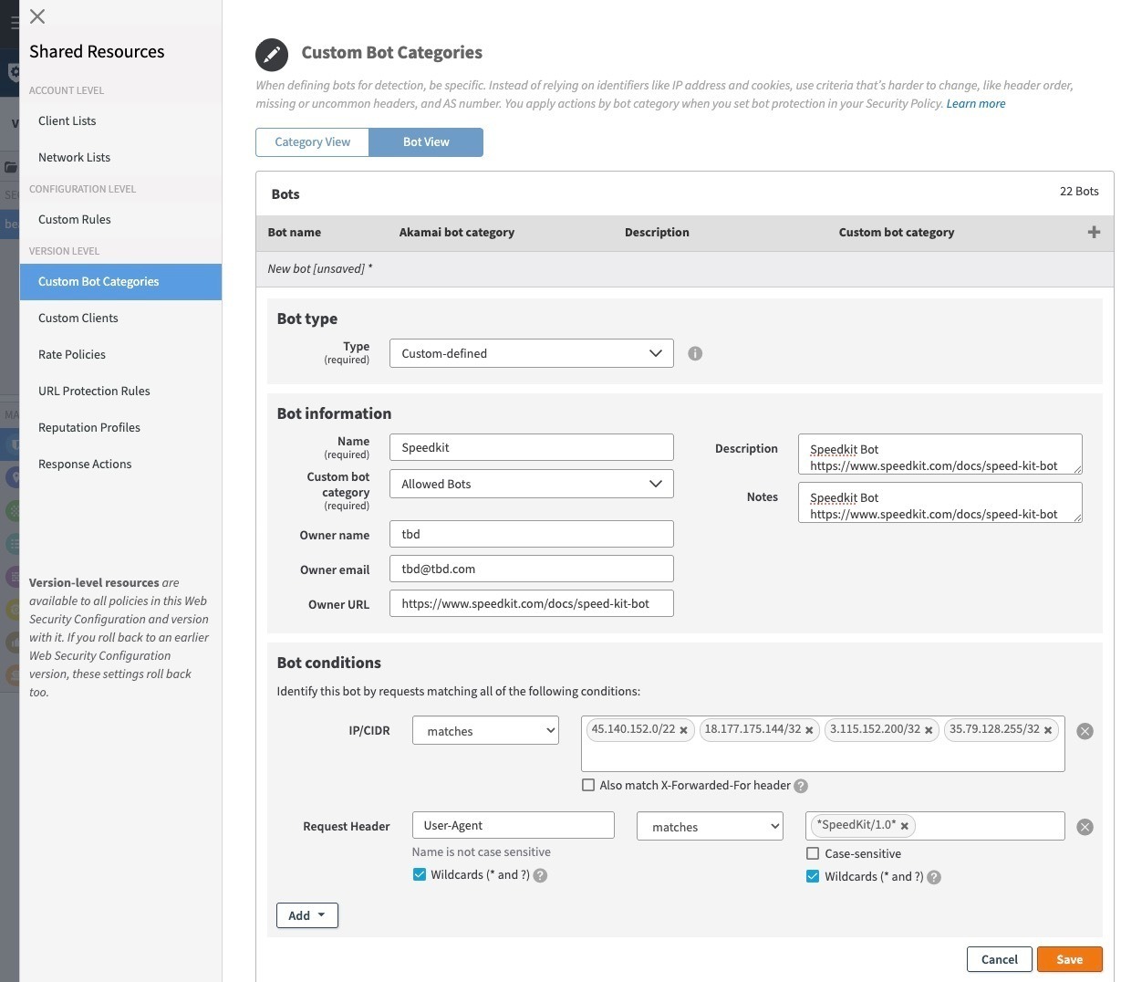Remove the 3.115.152.200/32 IP tag
This screenshot has width=1121, height=982.
tap(929, 730)
